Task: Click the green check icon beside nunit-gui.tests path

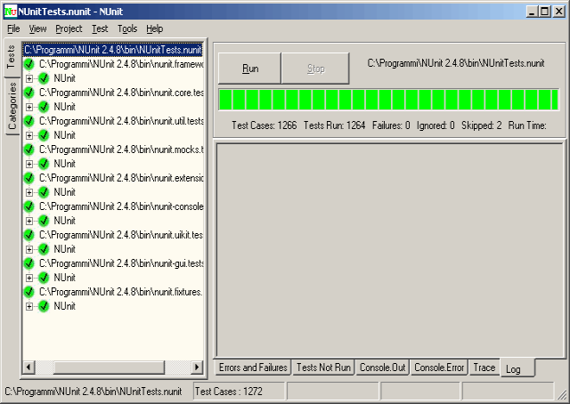Action: click(28, 263)
